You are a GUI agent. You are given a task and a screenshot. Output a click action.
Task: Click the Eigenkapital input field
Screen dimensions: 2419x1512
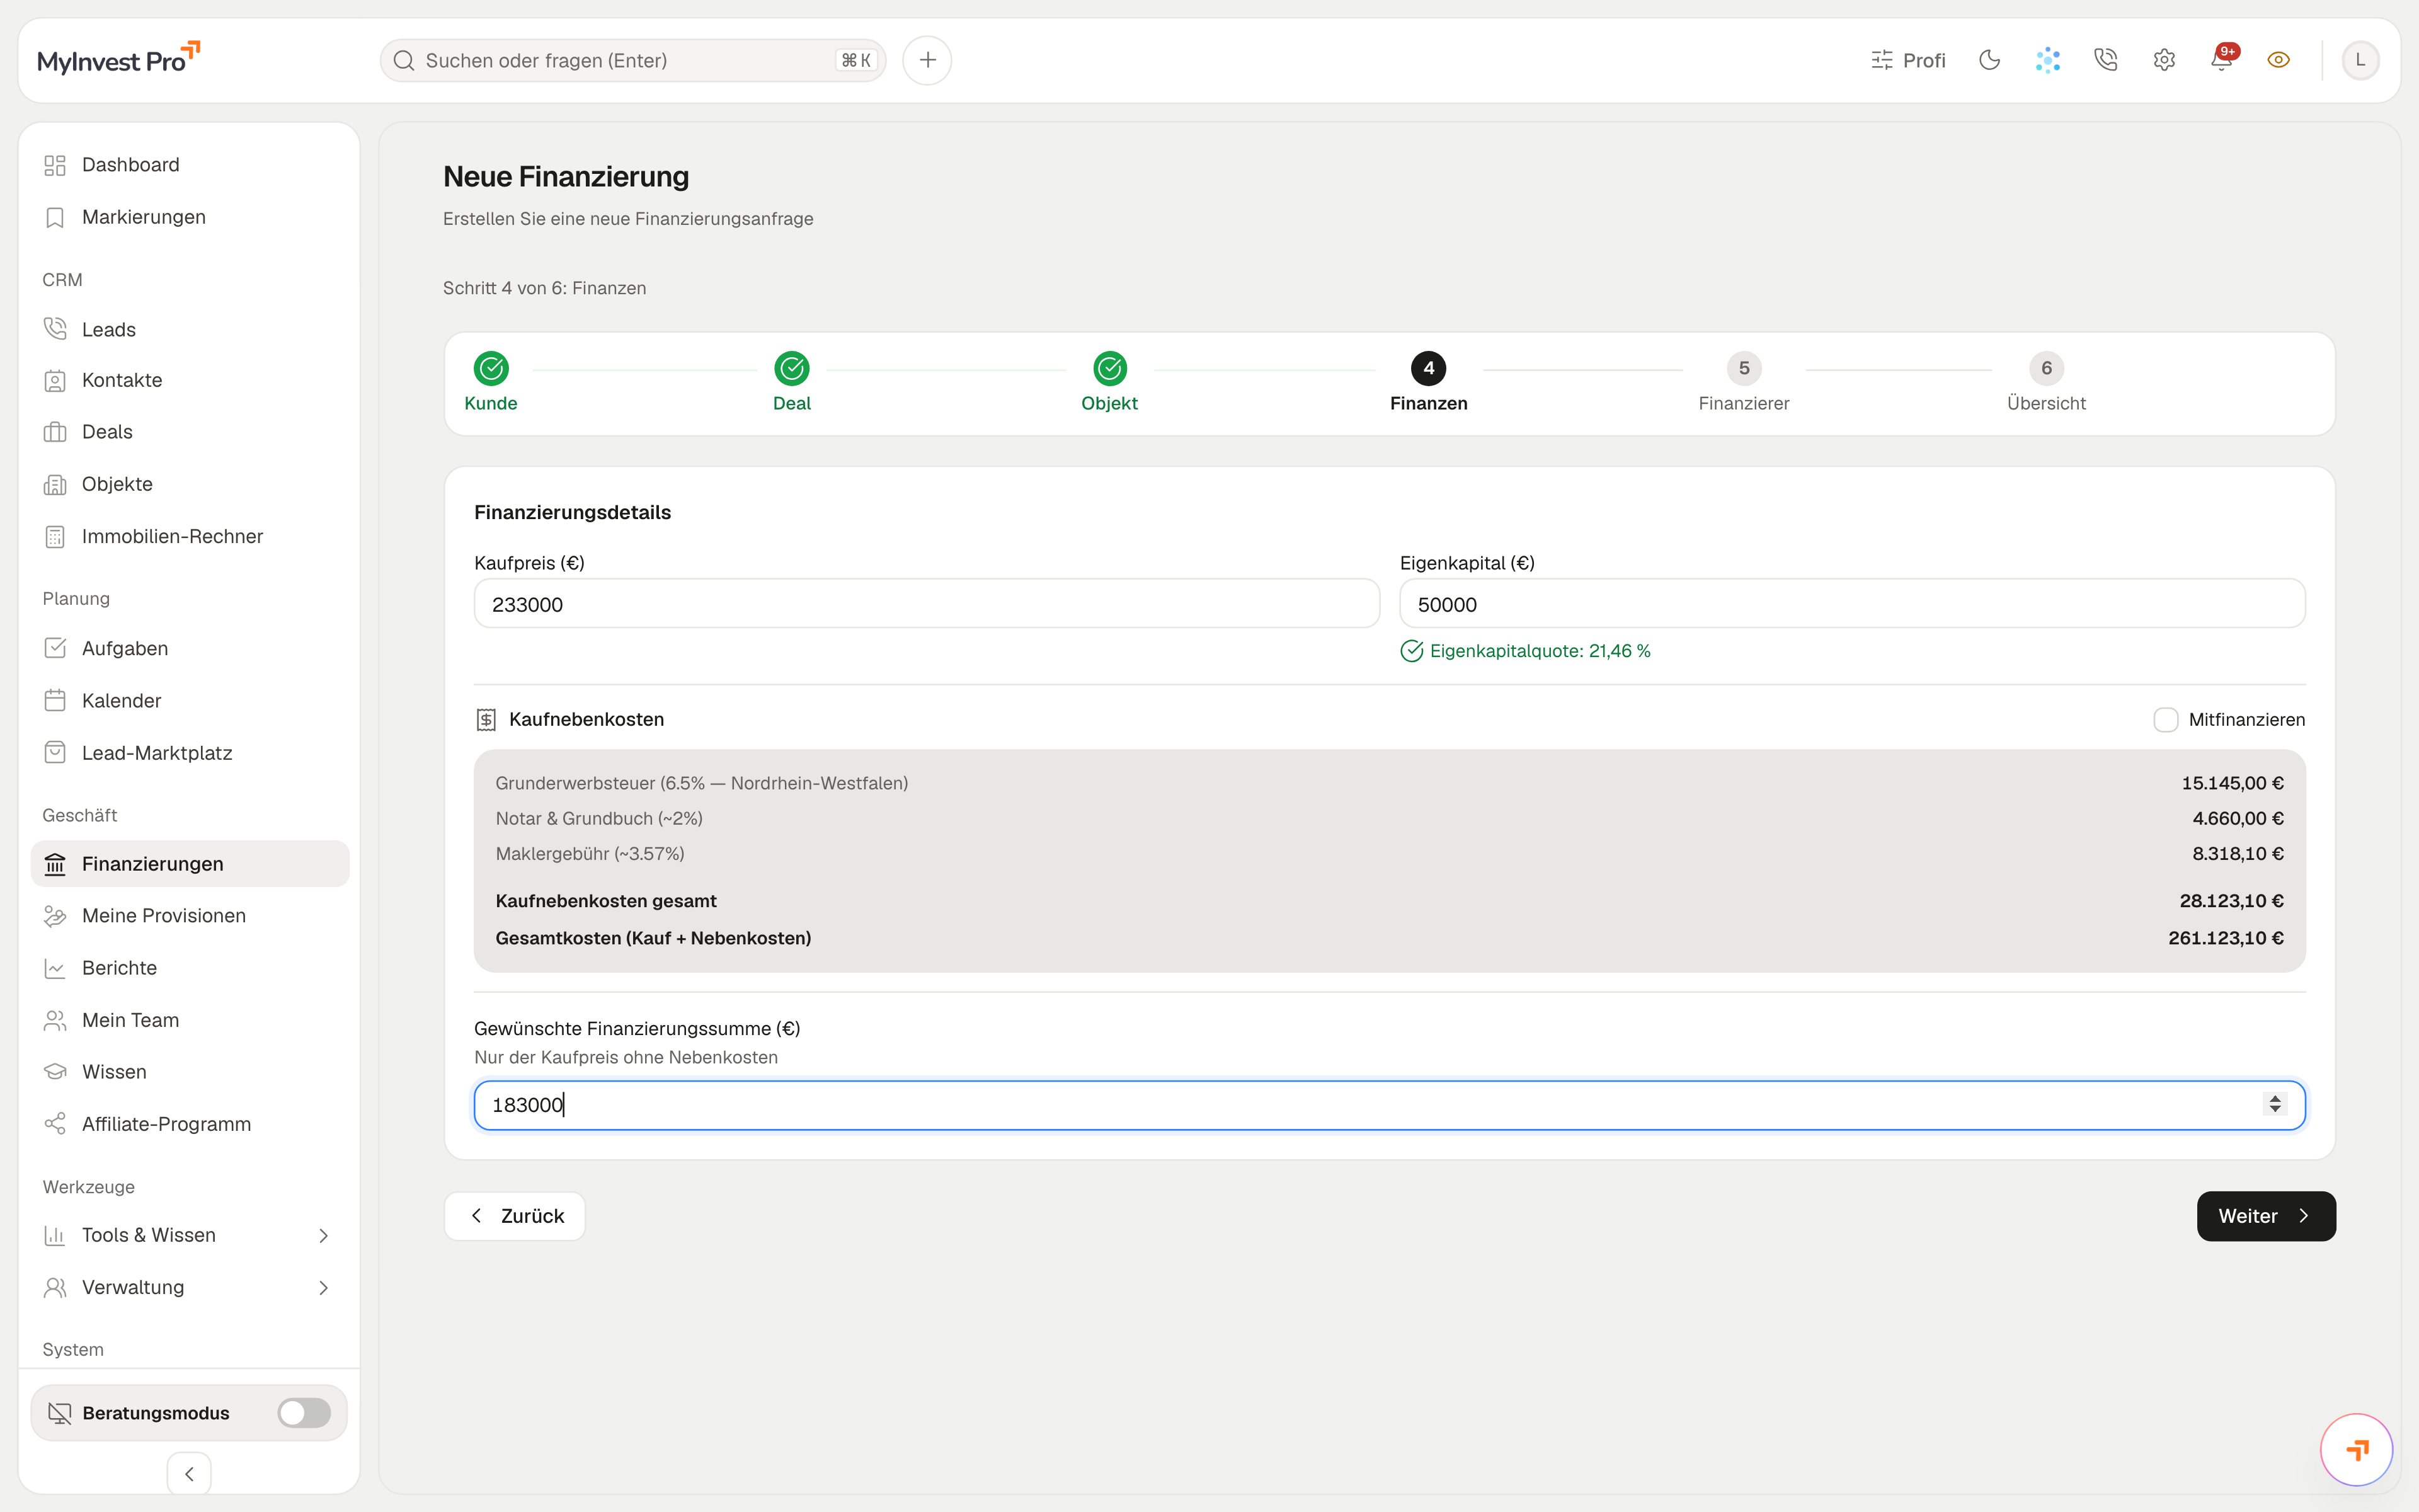click(x=1852, y=604)
